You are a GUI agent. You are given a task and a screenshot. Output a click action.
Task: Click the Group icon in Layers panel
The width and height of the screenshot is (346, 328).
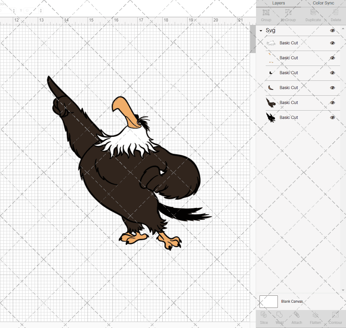pyautogui.click(x=266, y=12)
